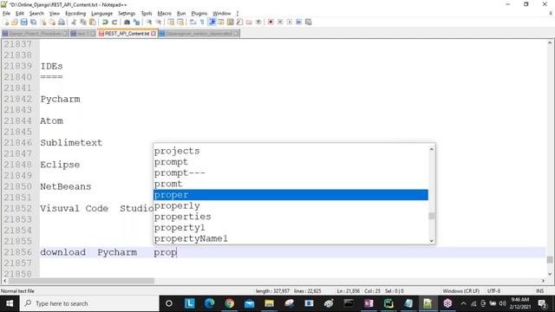Click the Close file toolbar icon
The width and height of the screenshot is (555, 312).
click(42, 22)
